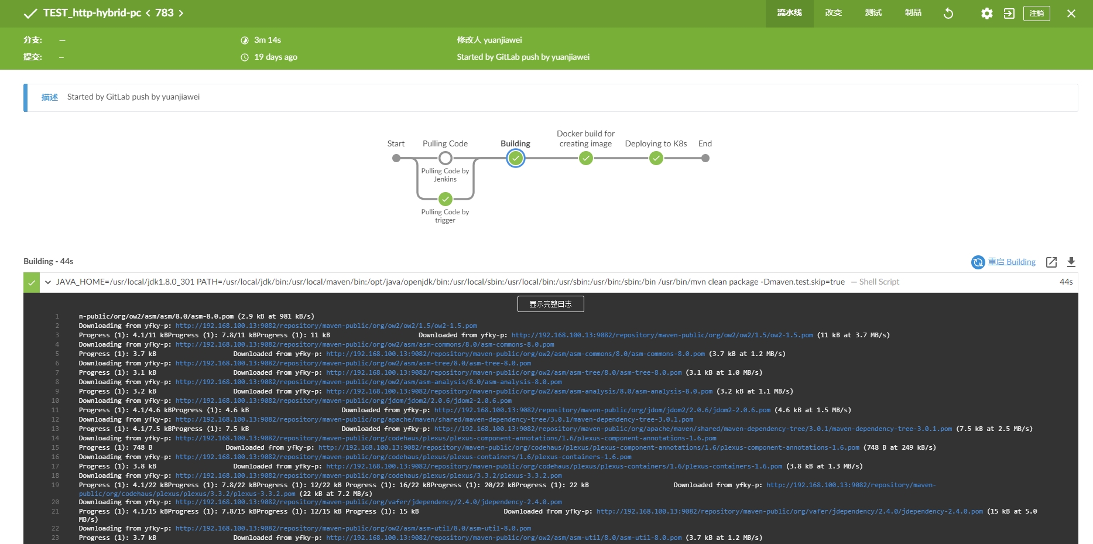Open asm-util-8.0.pom URL on log line 22

pyautogui.click(x=354, y=528)
